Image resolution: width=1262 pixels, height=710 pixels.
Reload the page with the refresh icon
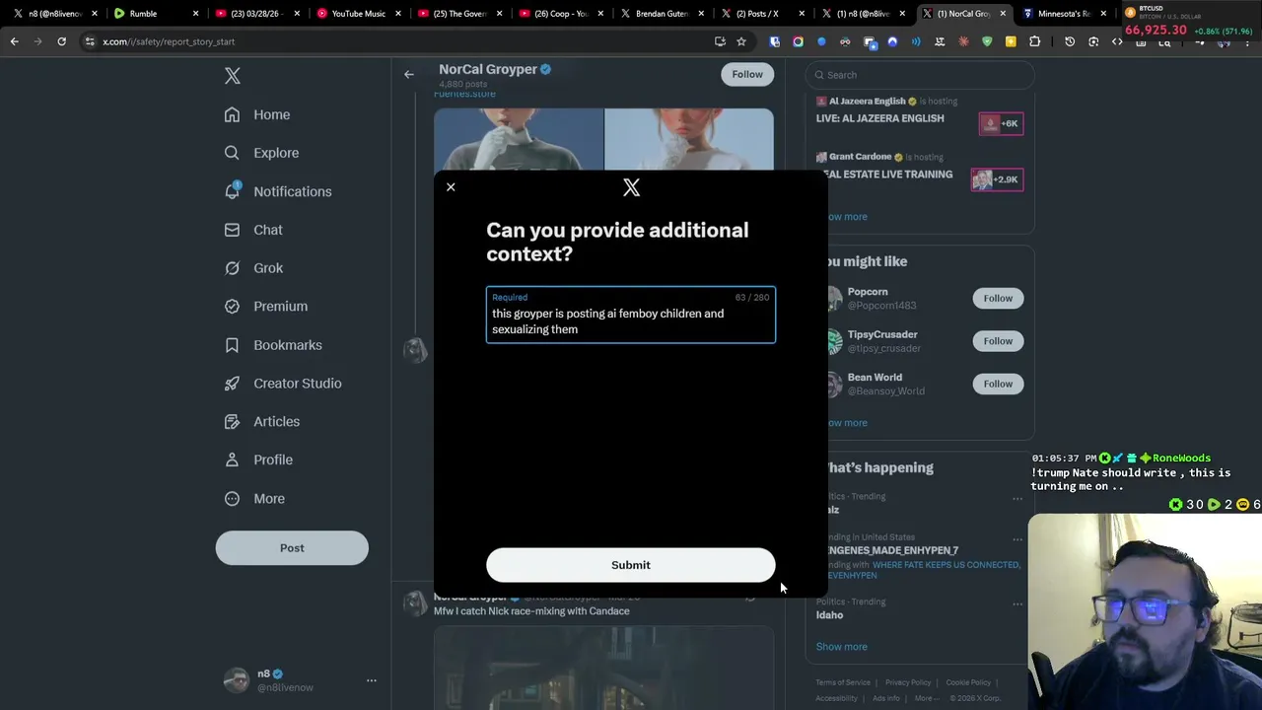point(61,41)
